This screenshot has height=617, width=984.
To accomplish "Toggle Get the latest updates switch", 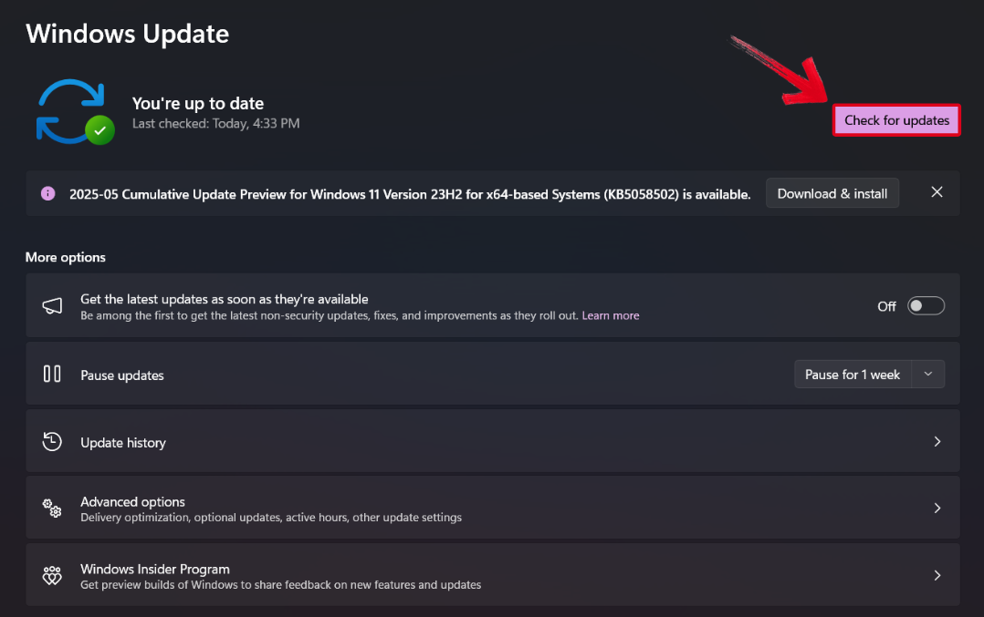I will [926, 305].
